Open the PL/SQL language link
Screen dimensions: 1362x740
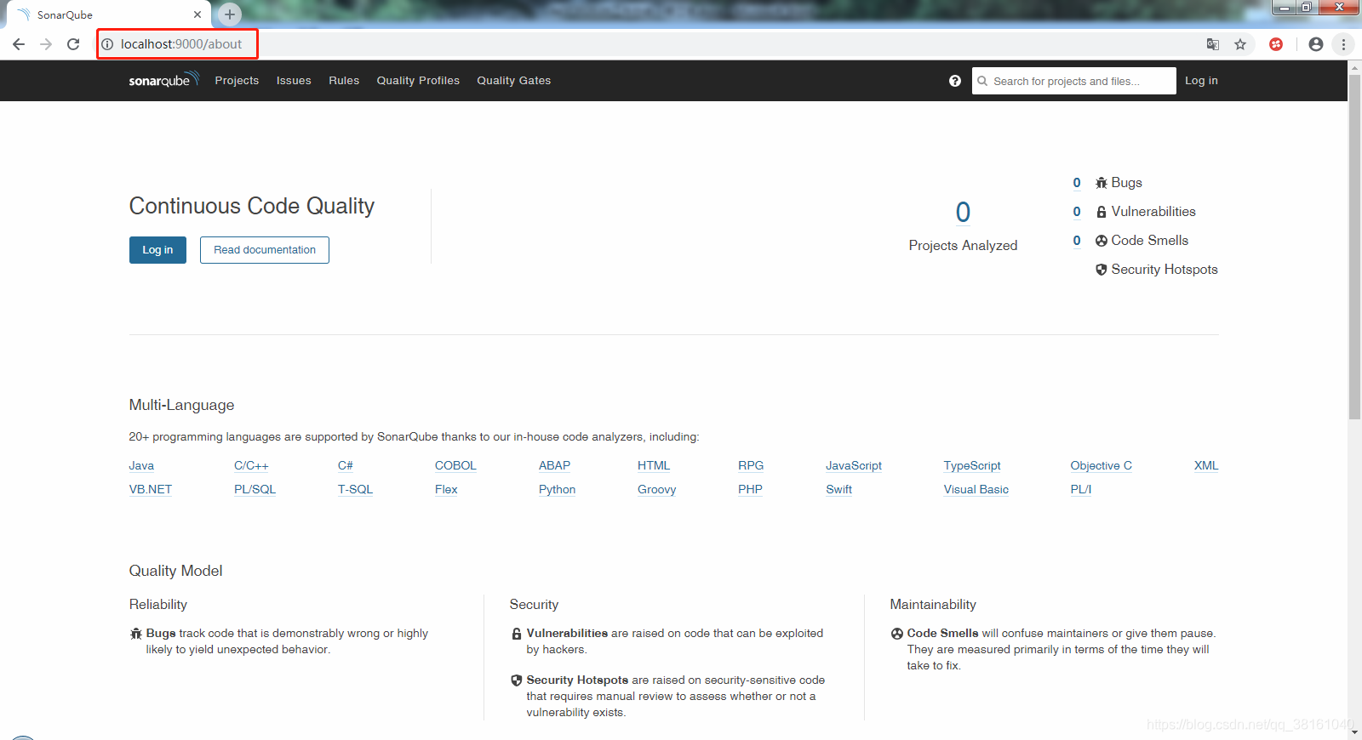pos(255,490)
